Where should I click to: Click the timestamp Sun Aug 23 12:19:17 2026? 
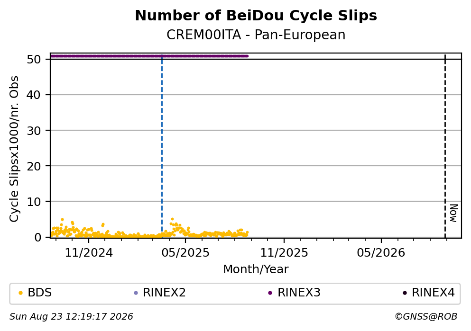(71, 317)
